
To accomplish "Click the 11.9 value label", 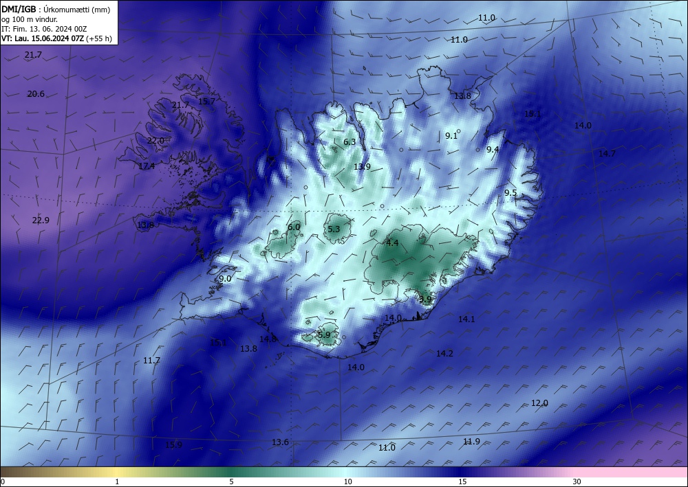I will pyautogui.click(x=471, y=442).
